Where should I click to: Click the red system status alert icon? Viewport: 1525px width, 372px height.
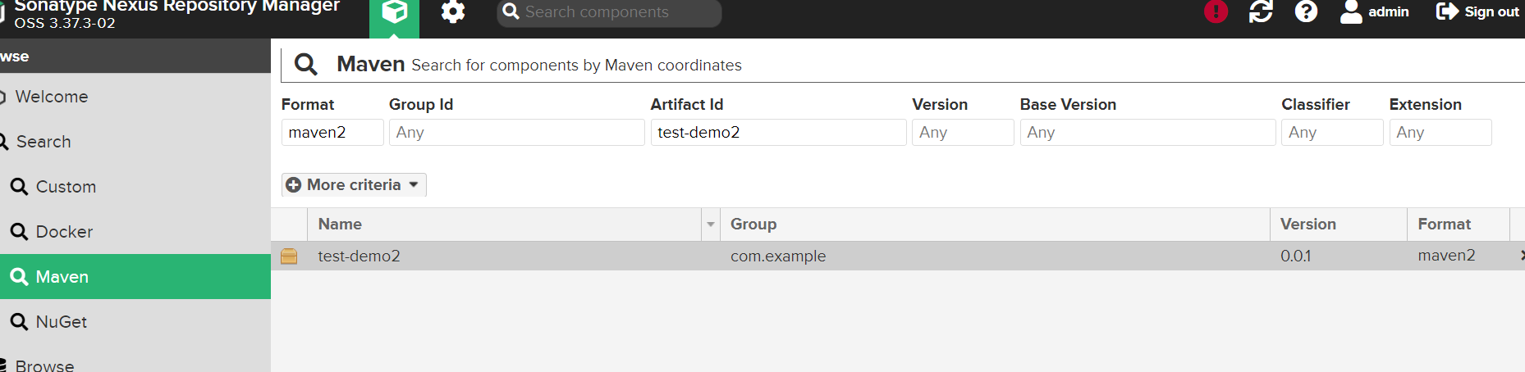1216,12
